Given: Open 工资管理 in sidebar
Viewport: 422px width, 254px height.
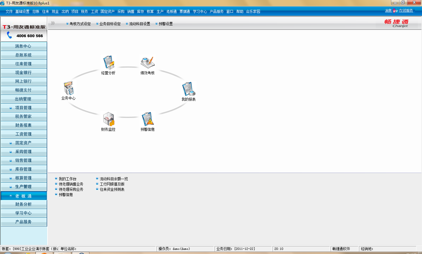Looking at the screenshot, I should coord(23,134).
